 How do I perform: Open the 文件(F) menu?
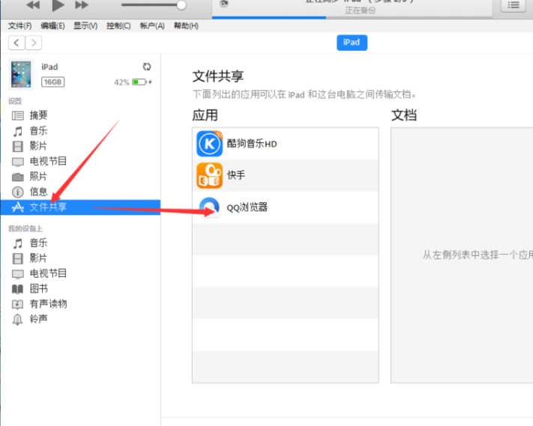point(20,26)
